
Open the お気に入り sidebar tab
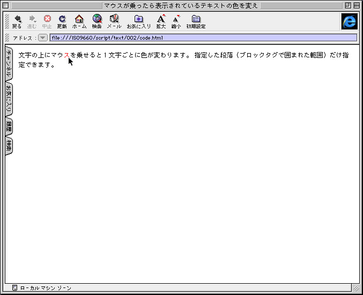pos(9,98)
